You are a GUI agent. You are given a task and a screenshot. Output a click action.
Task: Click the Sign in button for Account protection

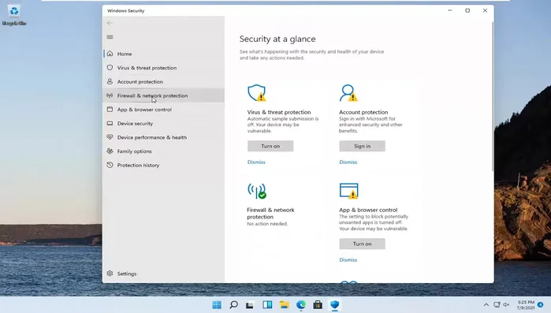tap(362, 146)
